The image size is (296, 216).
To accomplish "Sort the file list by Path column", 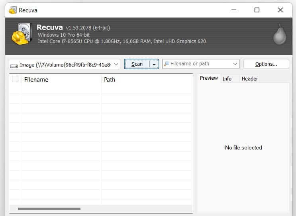I will 147,79.
